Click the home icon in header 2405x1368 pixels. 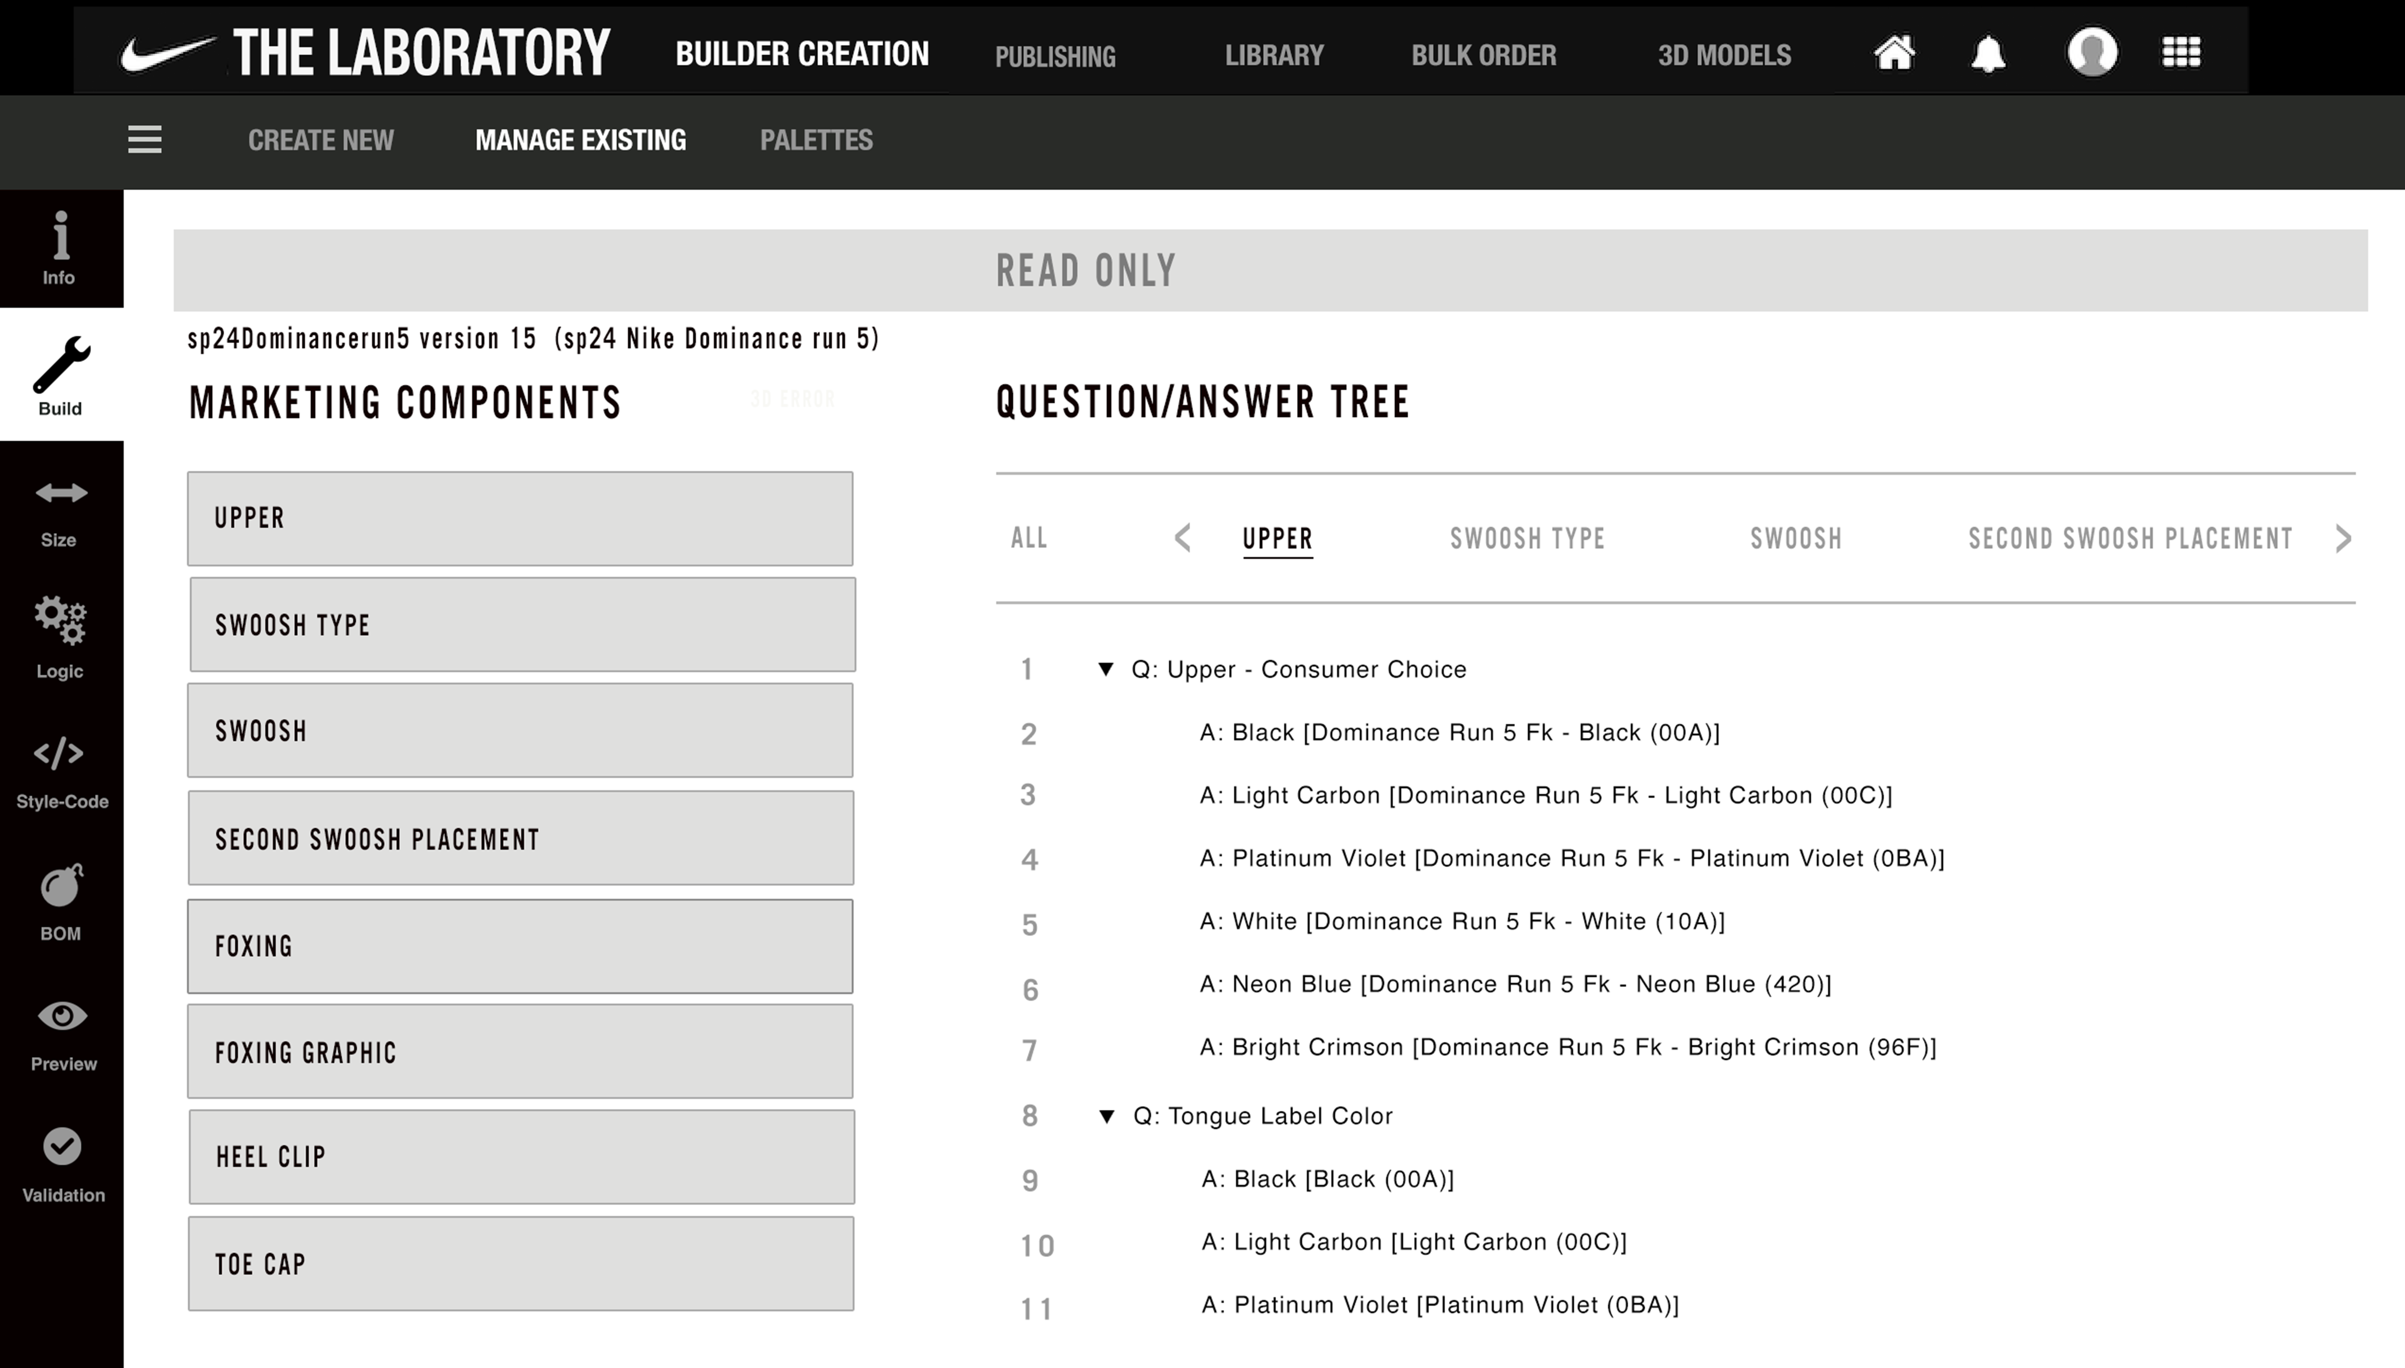[x=1894, y=52]
